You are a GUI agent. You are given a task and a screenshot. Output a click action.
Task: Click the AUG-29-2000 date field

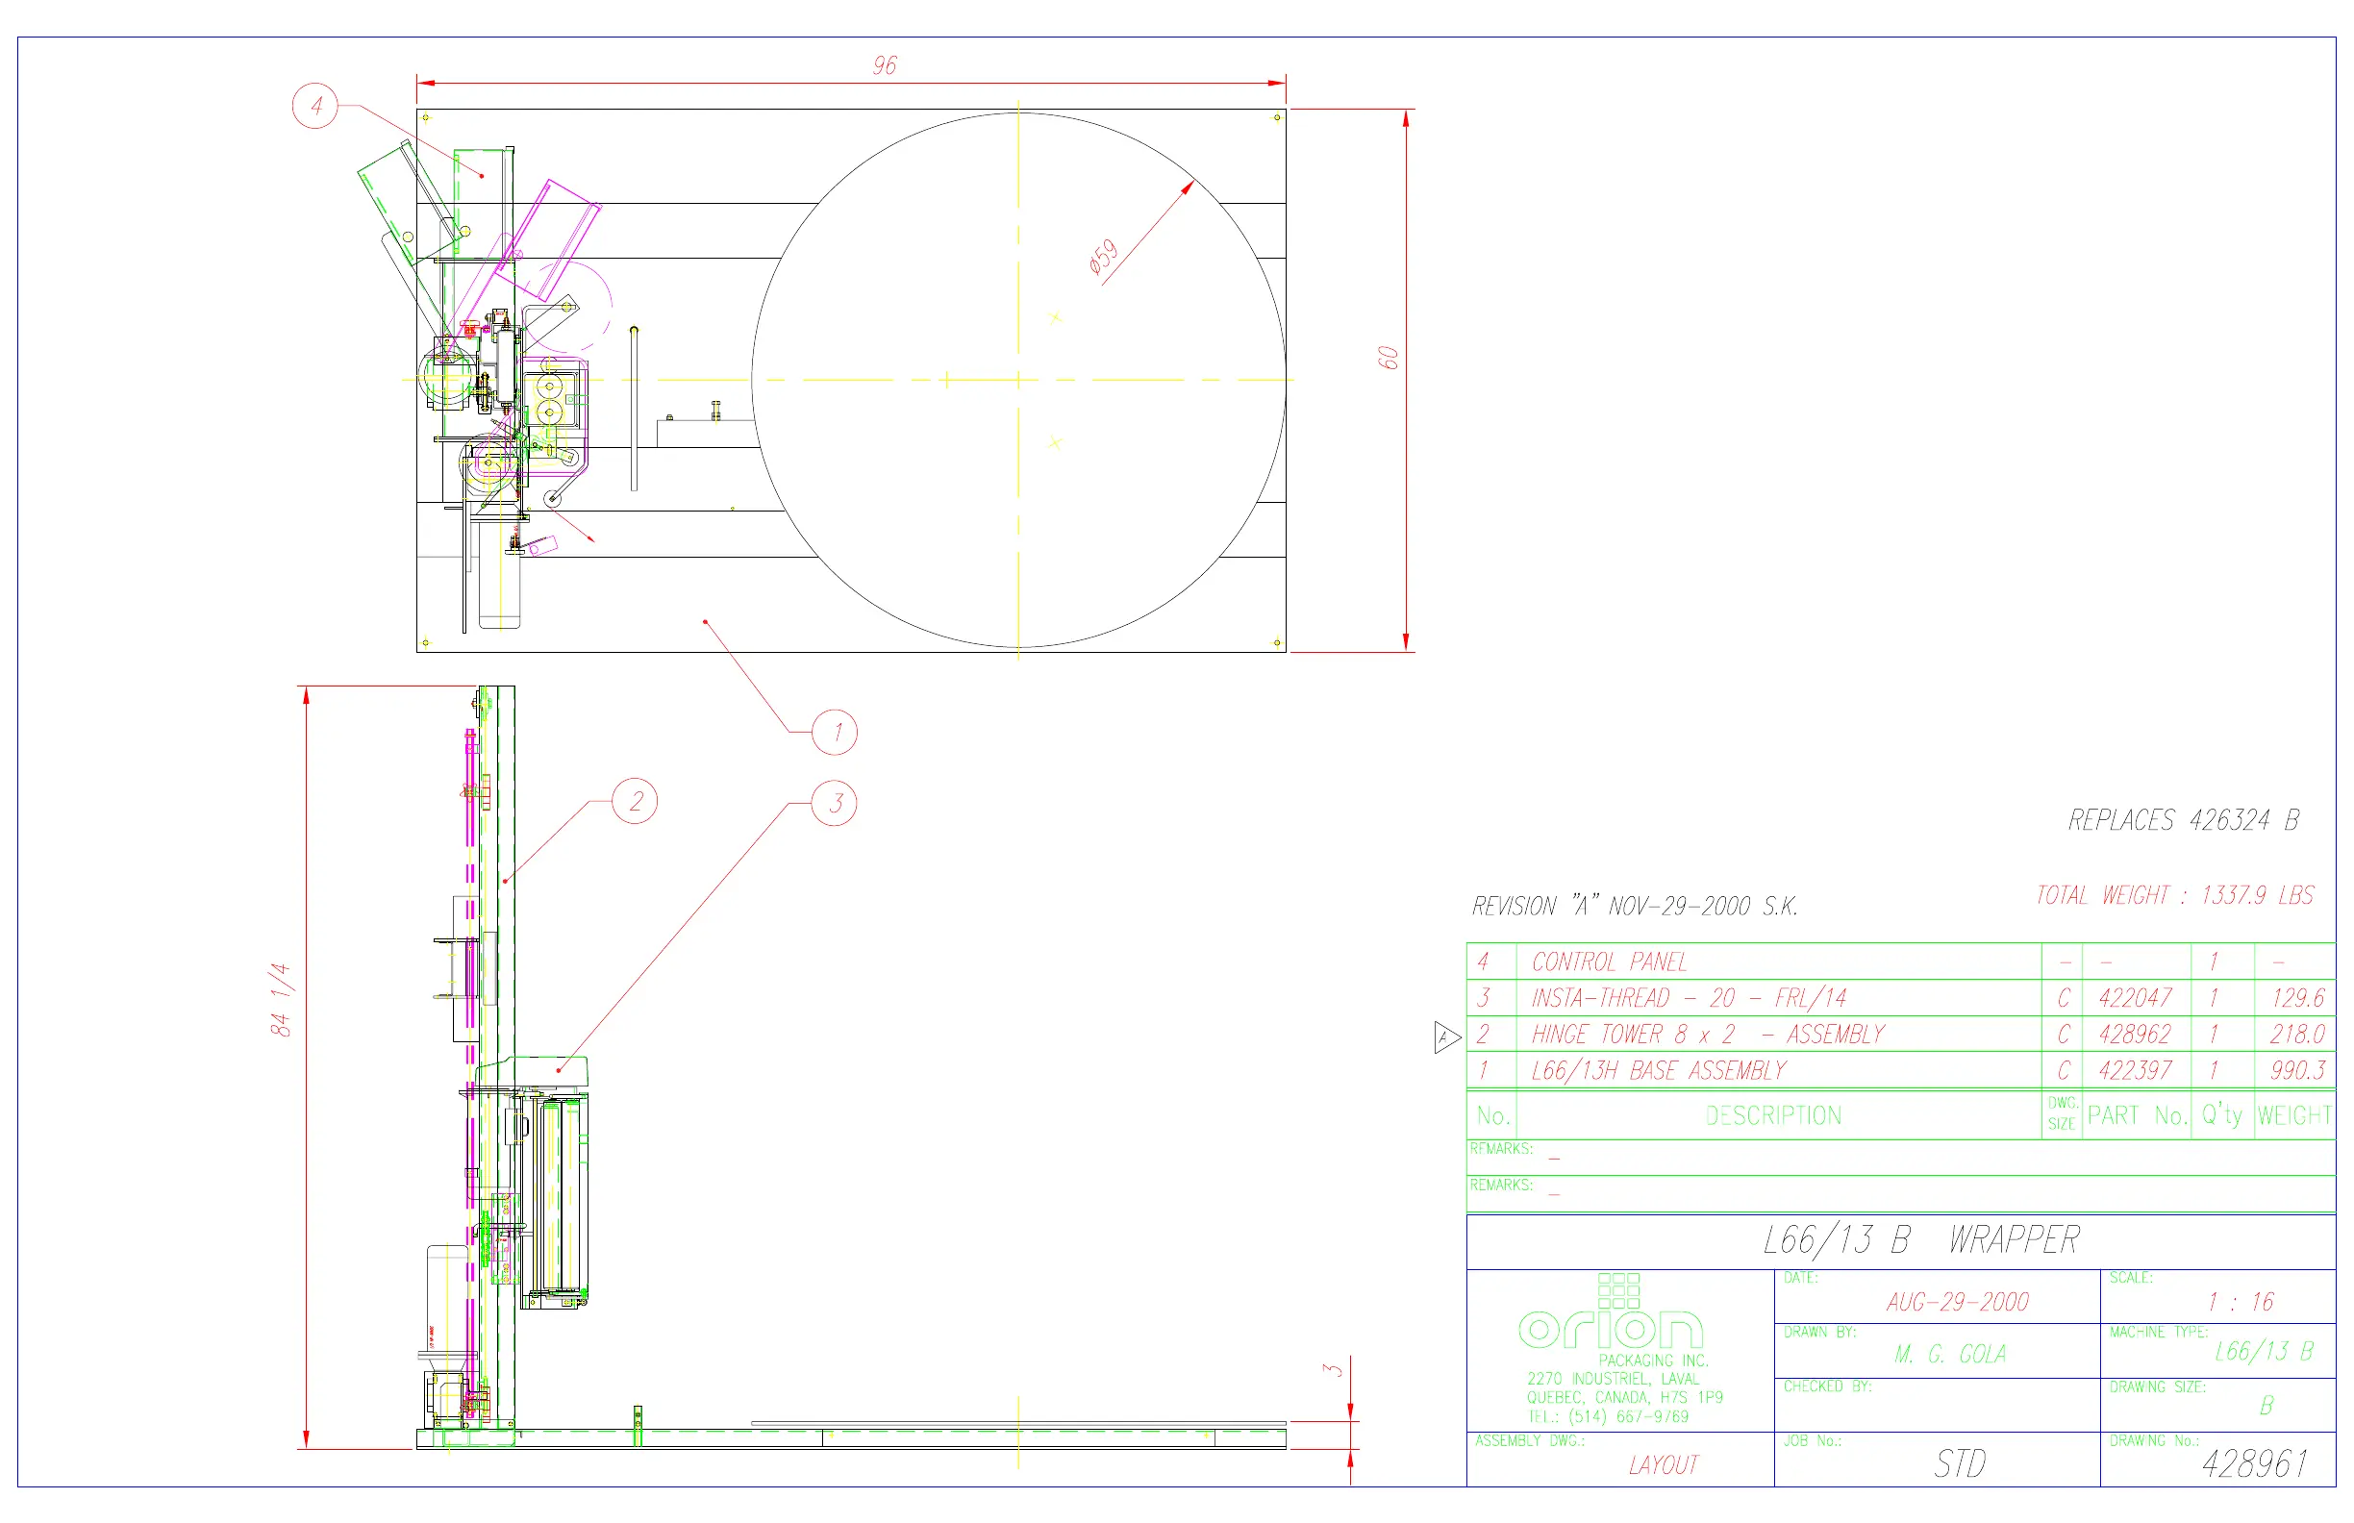pyautogui.click(x=1957, y=1302)
